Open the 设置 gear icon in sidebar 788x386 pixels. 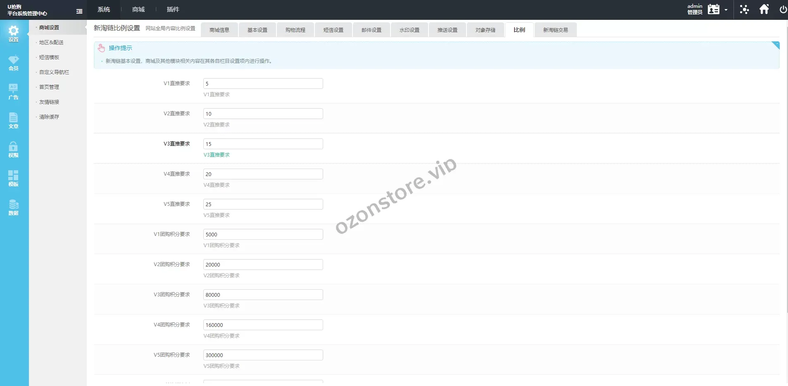[14, 33]
